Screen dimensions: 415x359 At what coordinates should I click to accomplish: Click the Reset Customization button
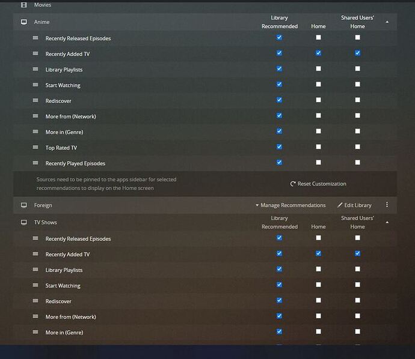point(318,184)
